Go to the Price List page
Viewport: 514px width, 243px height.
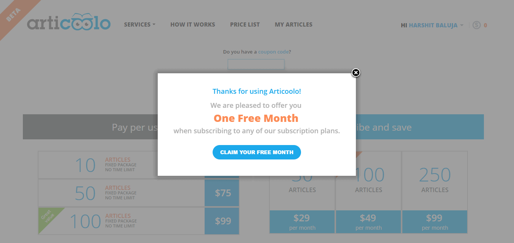pos(245,24)
